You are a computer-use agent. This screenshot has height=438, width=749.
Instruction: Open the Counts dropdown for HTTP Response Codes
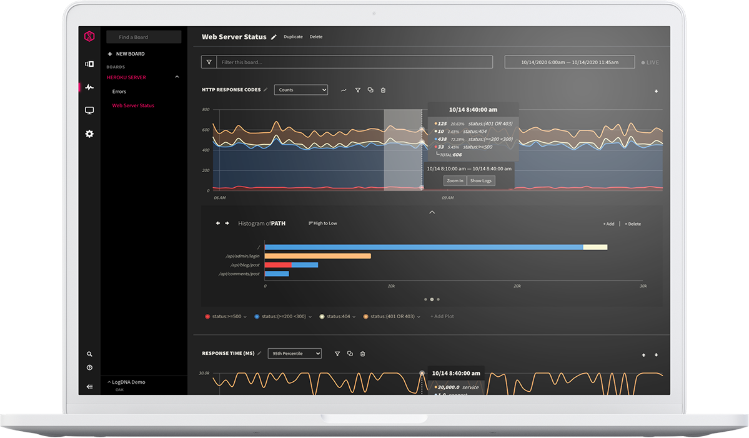coord(300,90)
